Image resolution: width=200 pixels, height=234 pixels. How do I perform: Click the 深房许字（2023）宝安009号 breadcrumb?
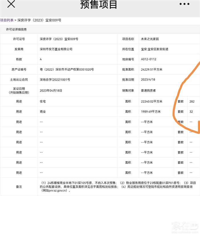point(39,20)
